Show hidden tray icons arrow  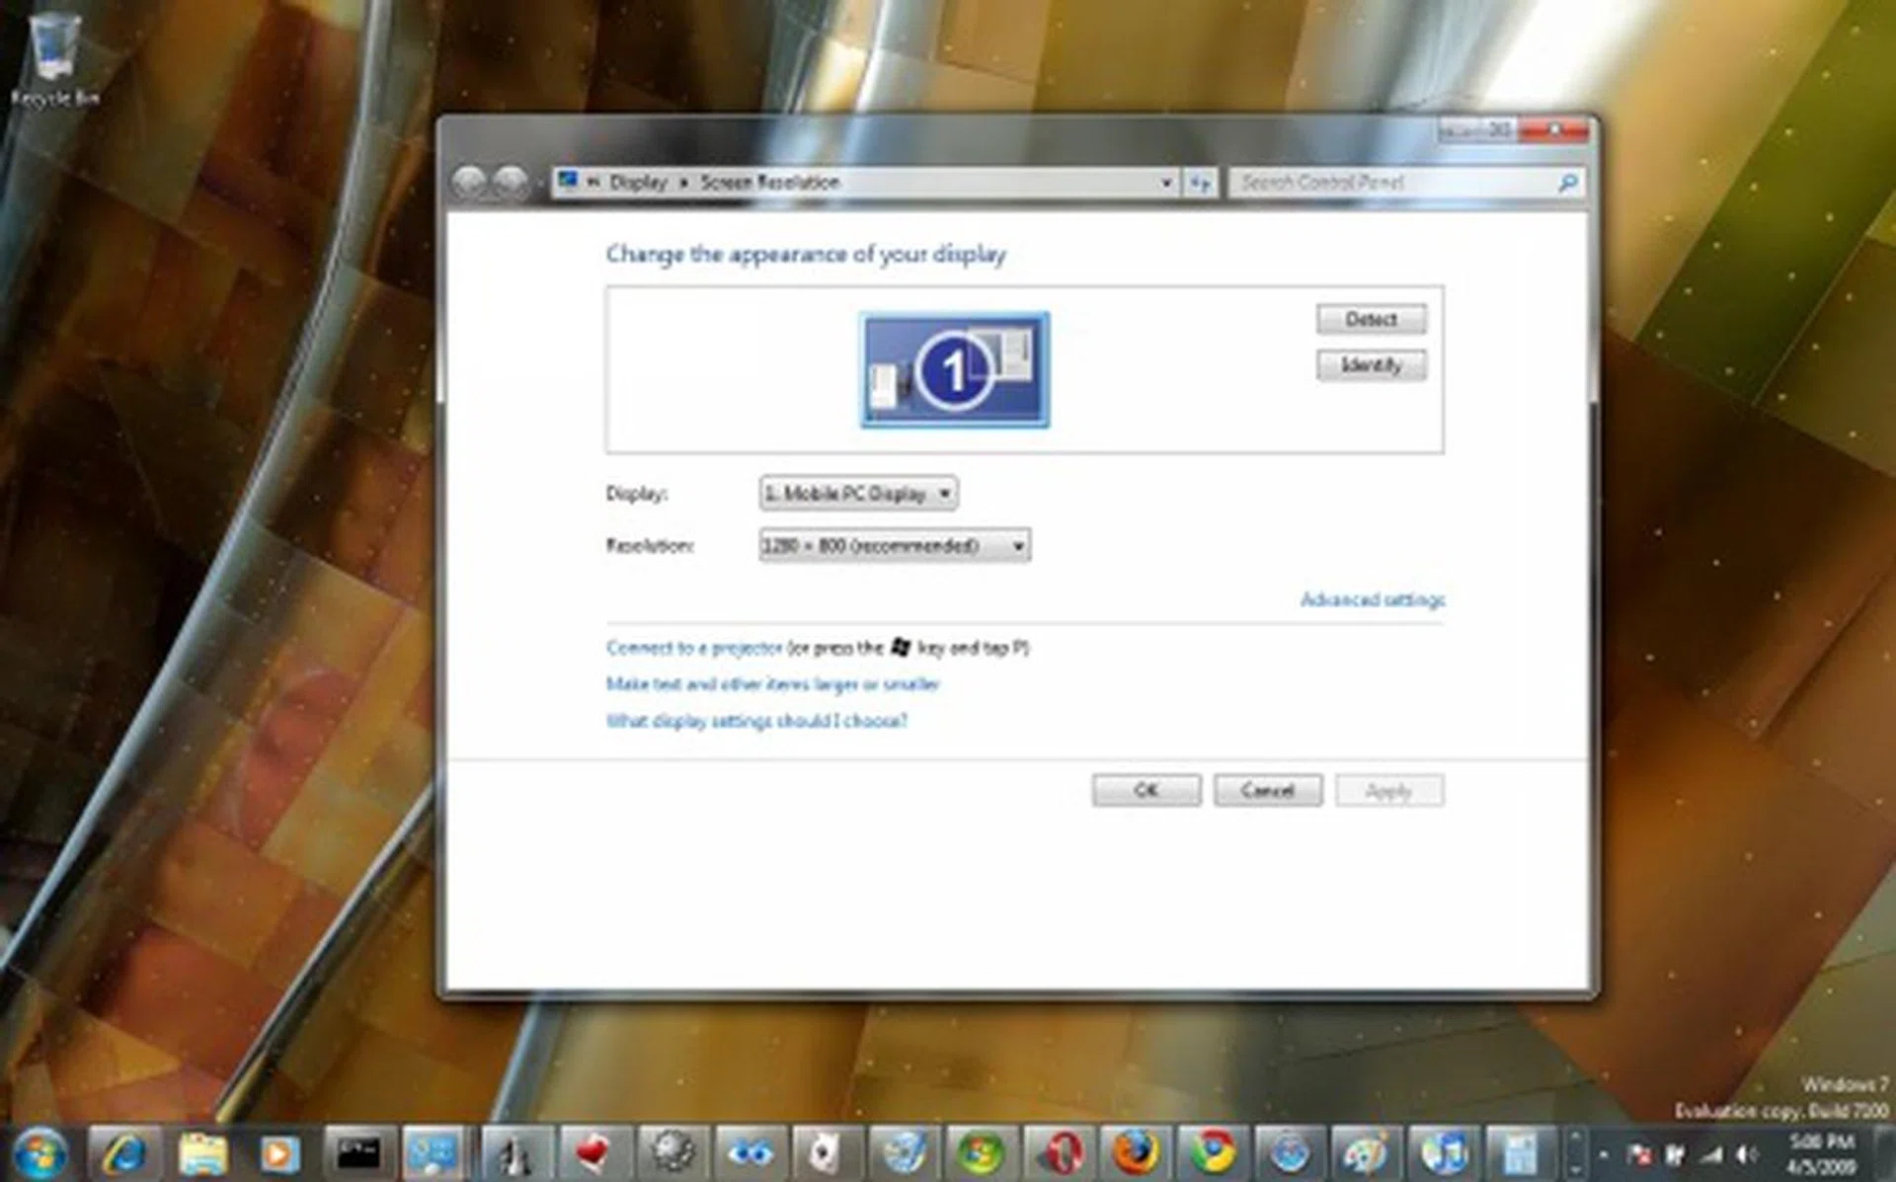[x=1603, y=1153]
